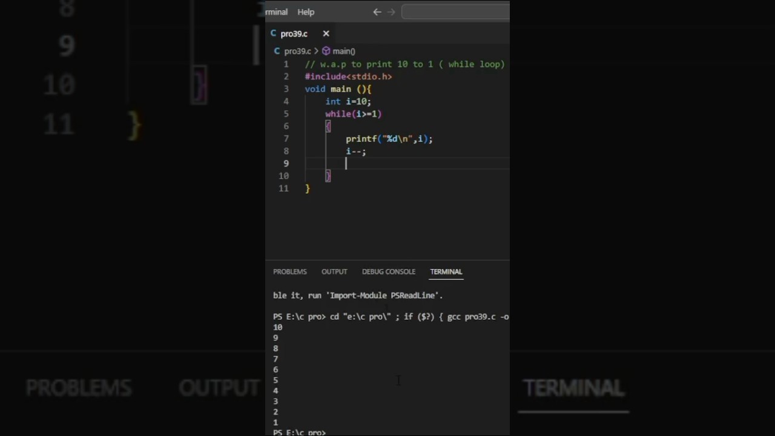Screen dimensions: 775x436
Task: Click the C file icon on pro39.c tab
Action: [274, 34]
